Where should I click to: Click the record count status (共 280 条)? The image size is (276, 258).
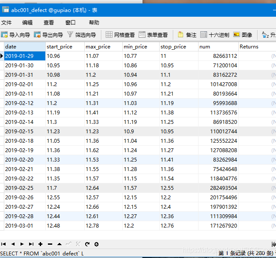pos(246,253)
